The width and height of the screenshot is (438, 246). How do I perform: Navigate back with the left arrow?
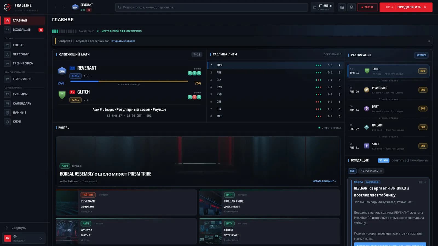[56, 7]
